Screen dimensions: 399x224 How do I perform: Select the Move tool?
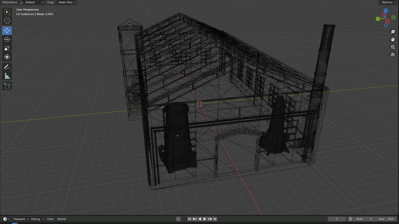click(x=7, y=30)
